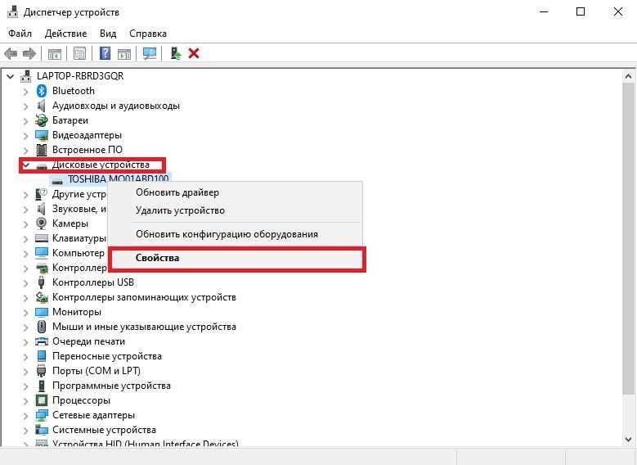Click the vertical scrollbar thumb
637x465 pixels.
628,238
